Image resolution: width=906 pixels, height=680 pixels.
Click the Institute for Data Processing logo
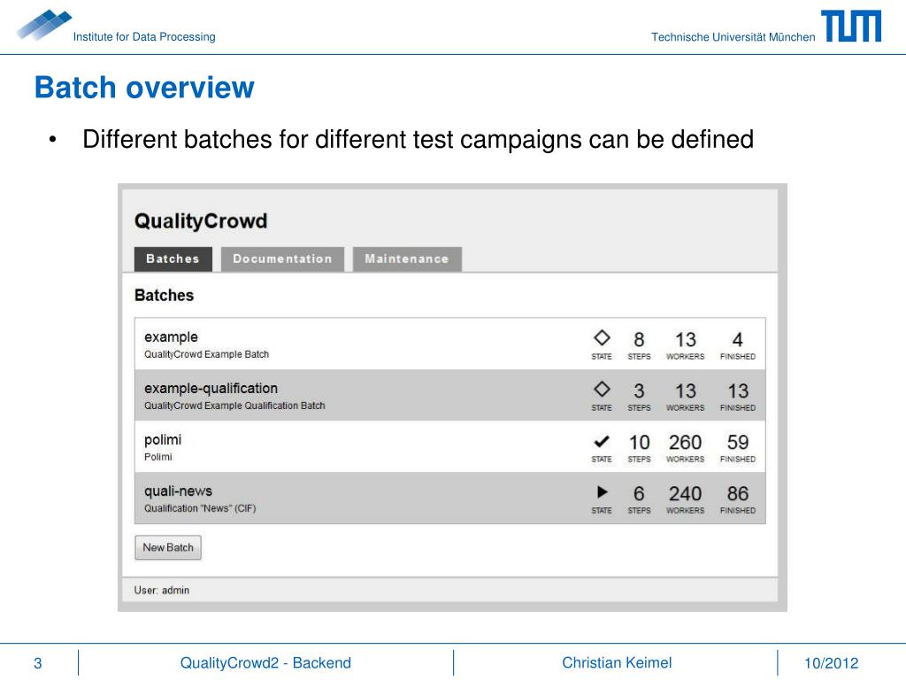tap(44, 26)
